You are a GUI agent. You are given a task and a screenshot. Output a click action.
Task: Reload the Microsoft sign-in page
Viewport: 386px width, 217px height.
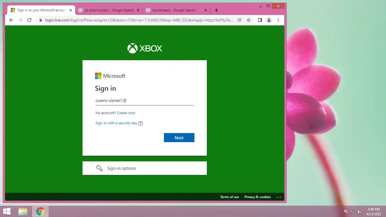click(x=29, y=20)
